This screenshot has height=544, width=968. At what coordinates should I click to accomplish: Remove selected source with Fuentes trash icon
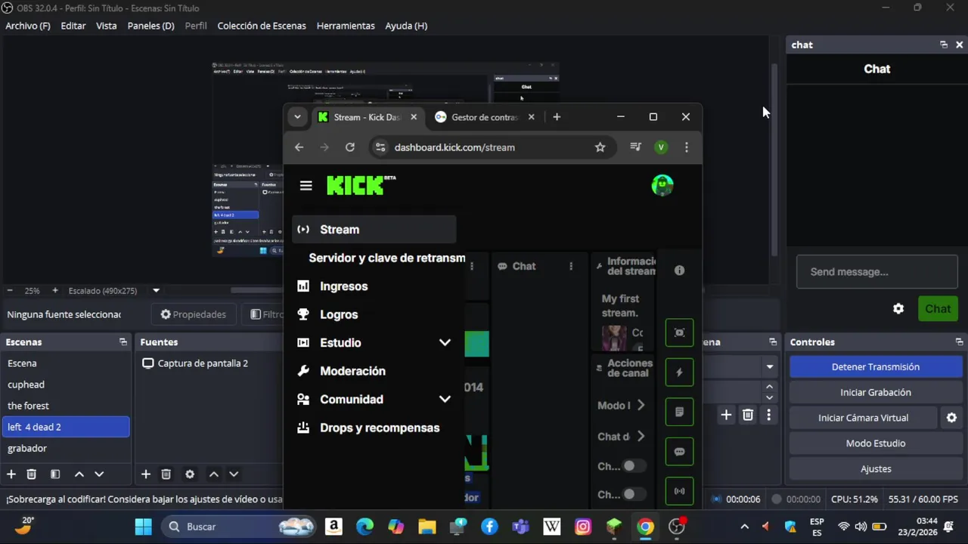point(166,474)
